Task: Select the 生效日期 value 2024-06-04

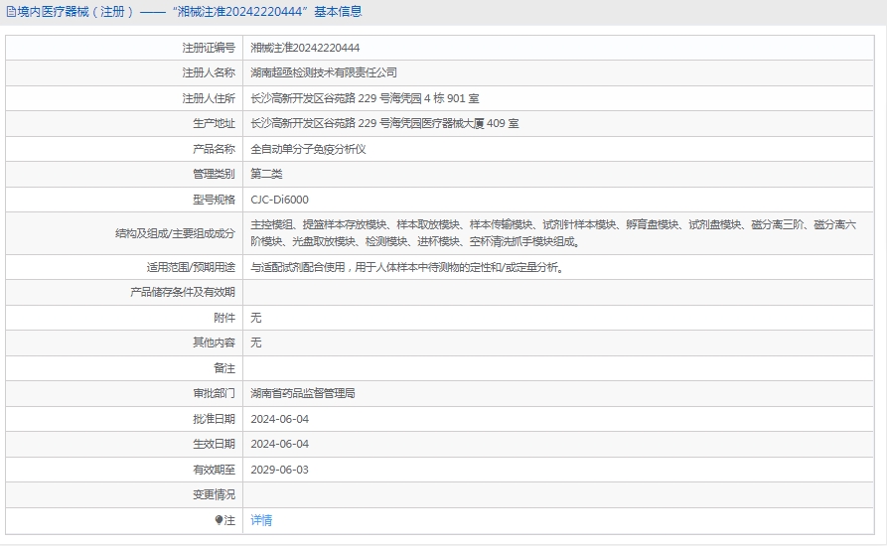Action: click(279, 444)
